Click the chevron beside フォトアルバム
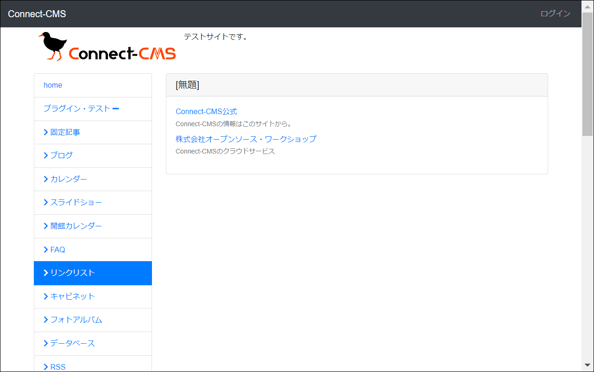 tap(46, 320)
